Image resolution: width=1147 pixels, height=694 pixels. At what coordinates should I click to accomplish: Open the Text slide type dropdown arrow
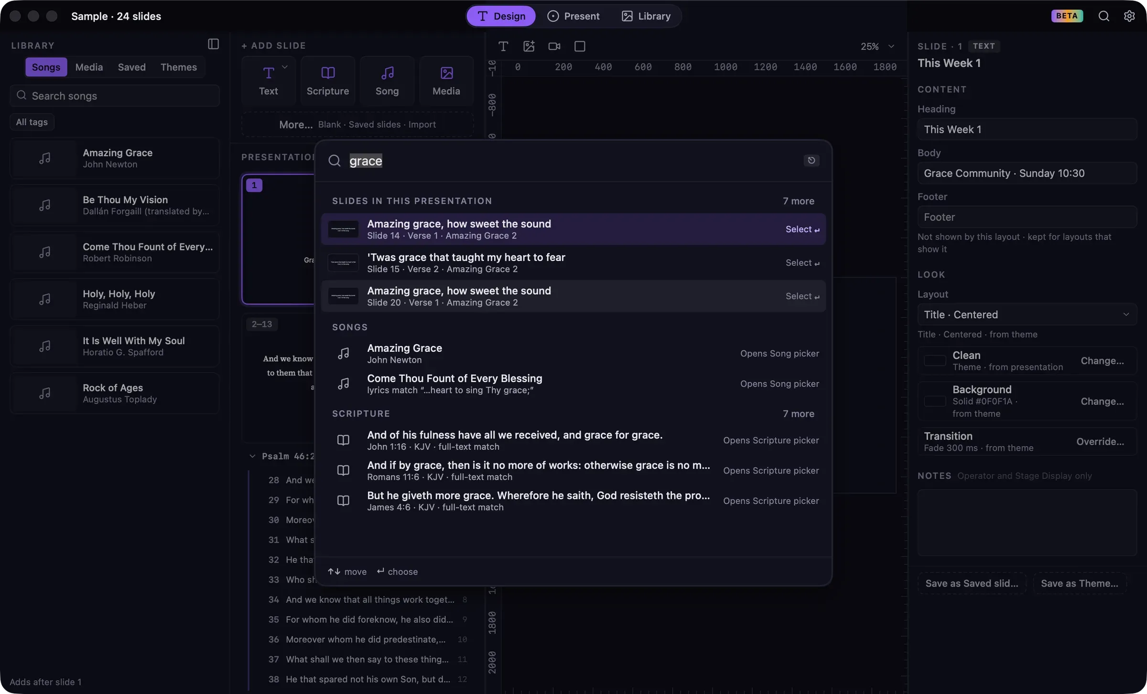click(285, 67)
